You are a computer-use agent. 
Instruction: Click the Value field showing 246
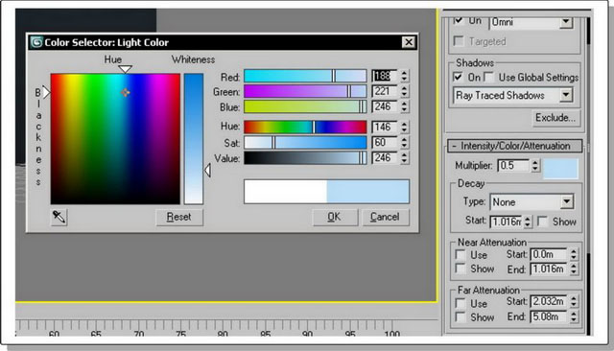coord(386,158)
